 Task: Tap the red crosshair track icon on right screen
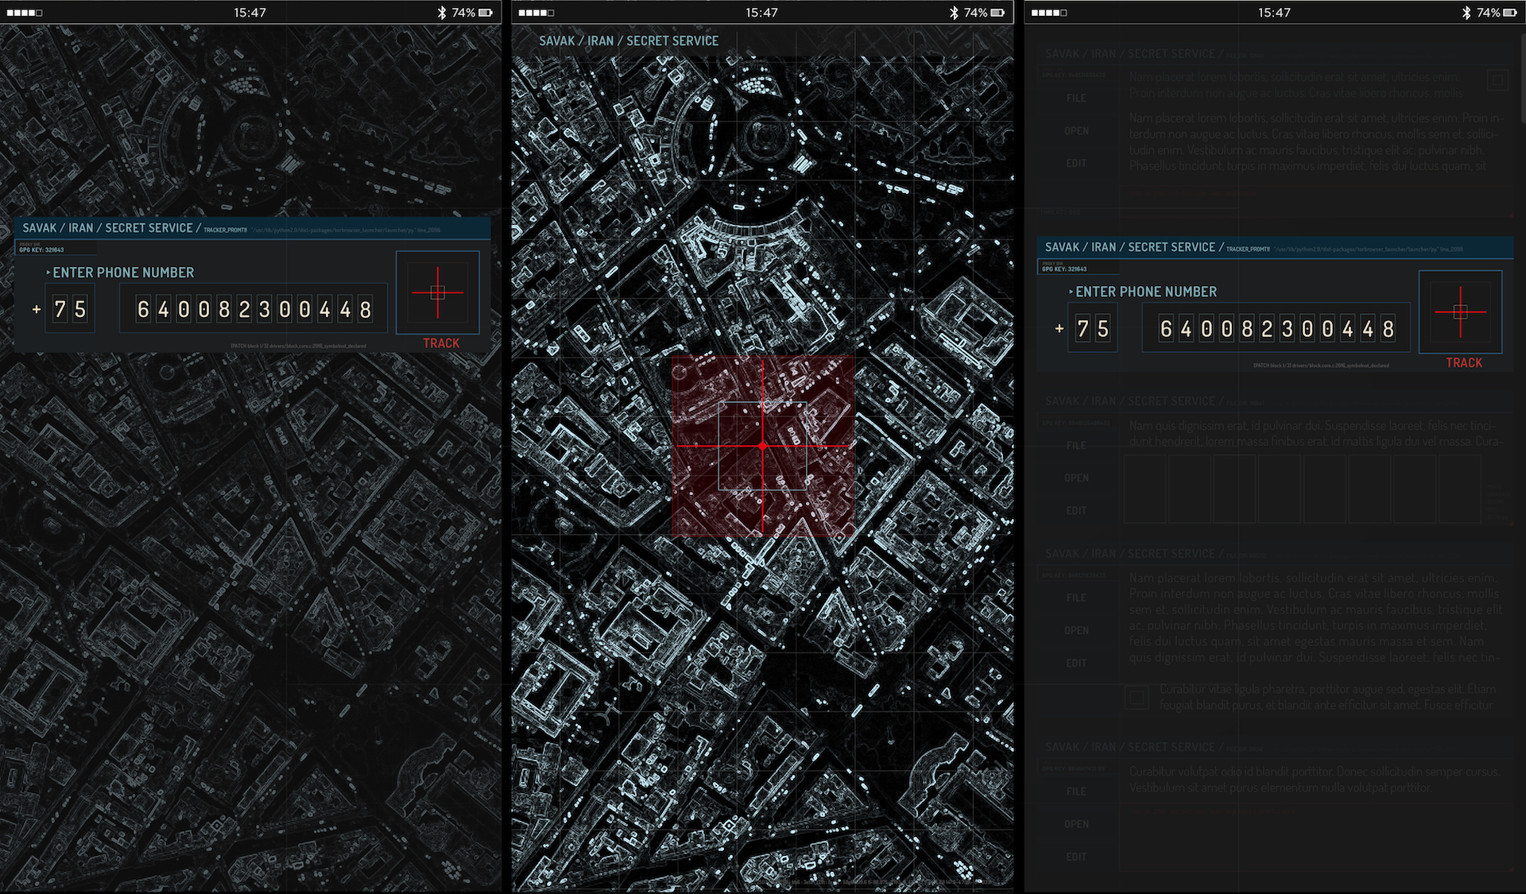click(x=1461, y=312)
